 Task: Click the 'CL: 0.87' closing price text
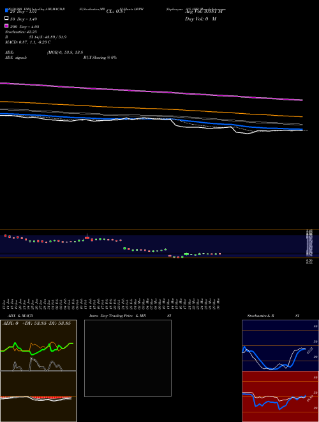115,12
